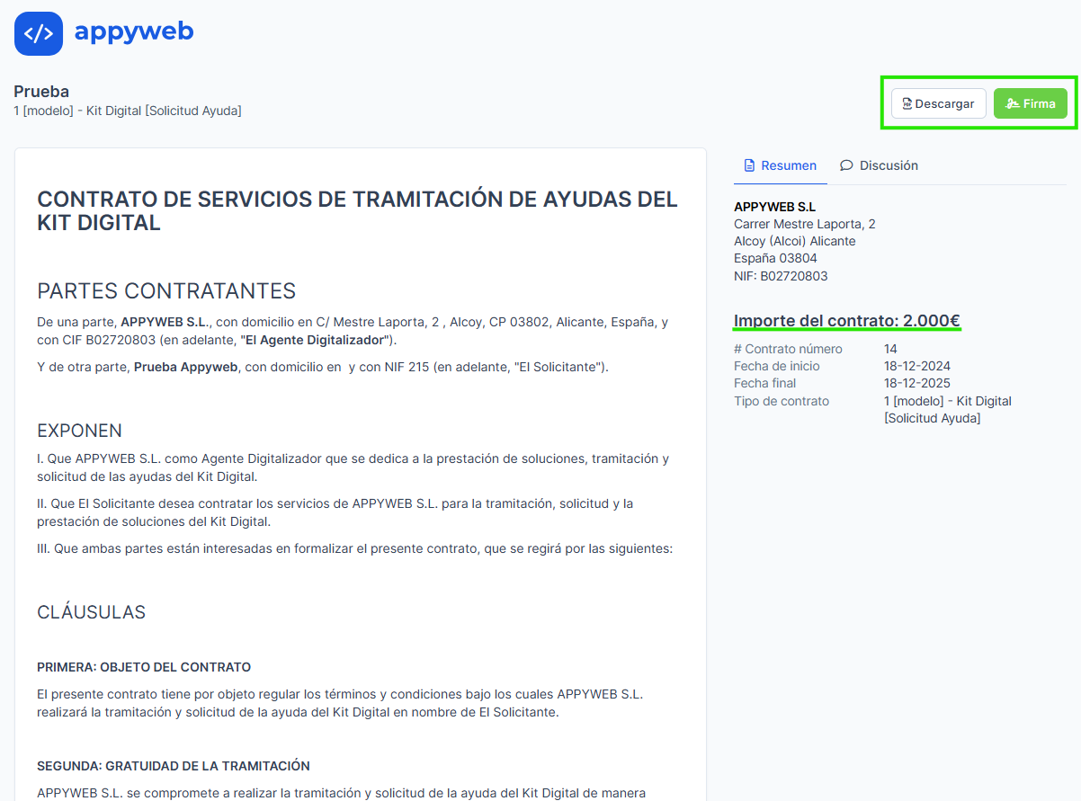Click the PDF icon inside Descargar button

click(x=907, y=103)
